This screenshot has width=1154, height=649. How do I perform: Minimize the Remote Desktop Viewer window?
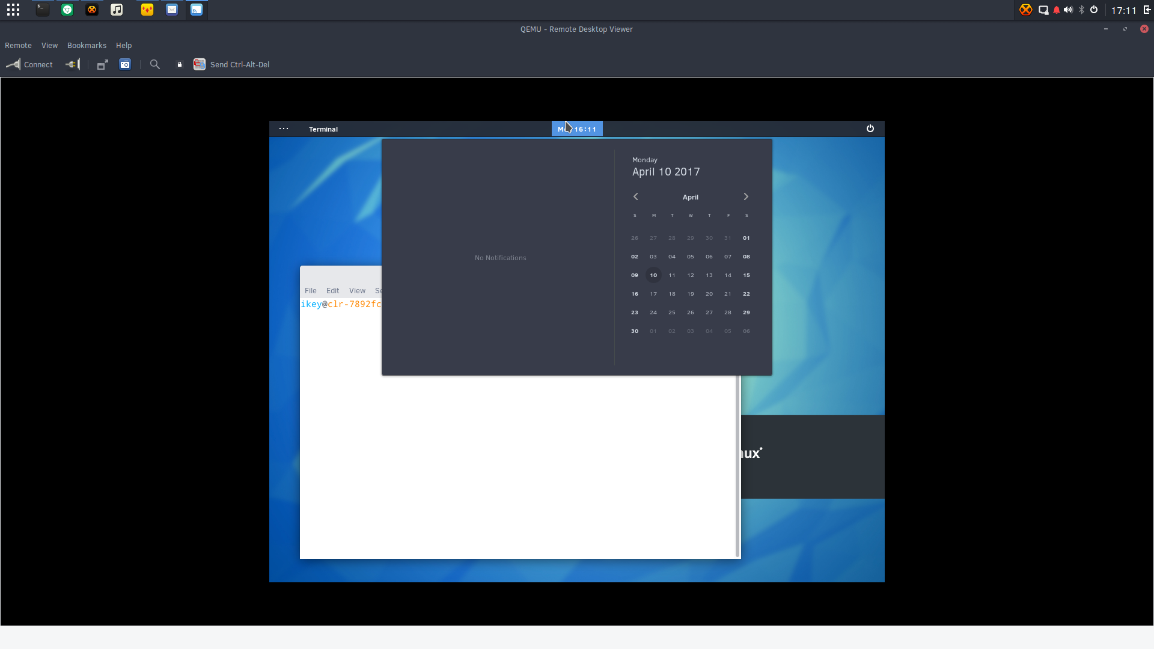1106,29
